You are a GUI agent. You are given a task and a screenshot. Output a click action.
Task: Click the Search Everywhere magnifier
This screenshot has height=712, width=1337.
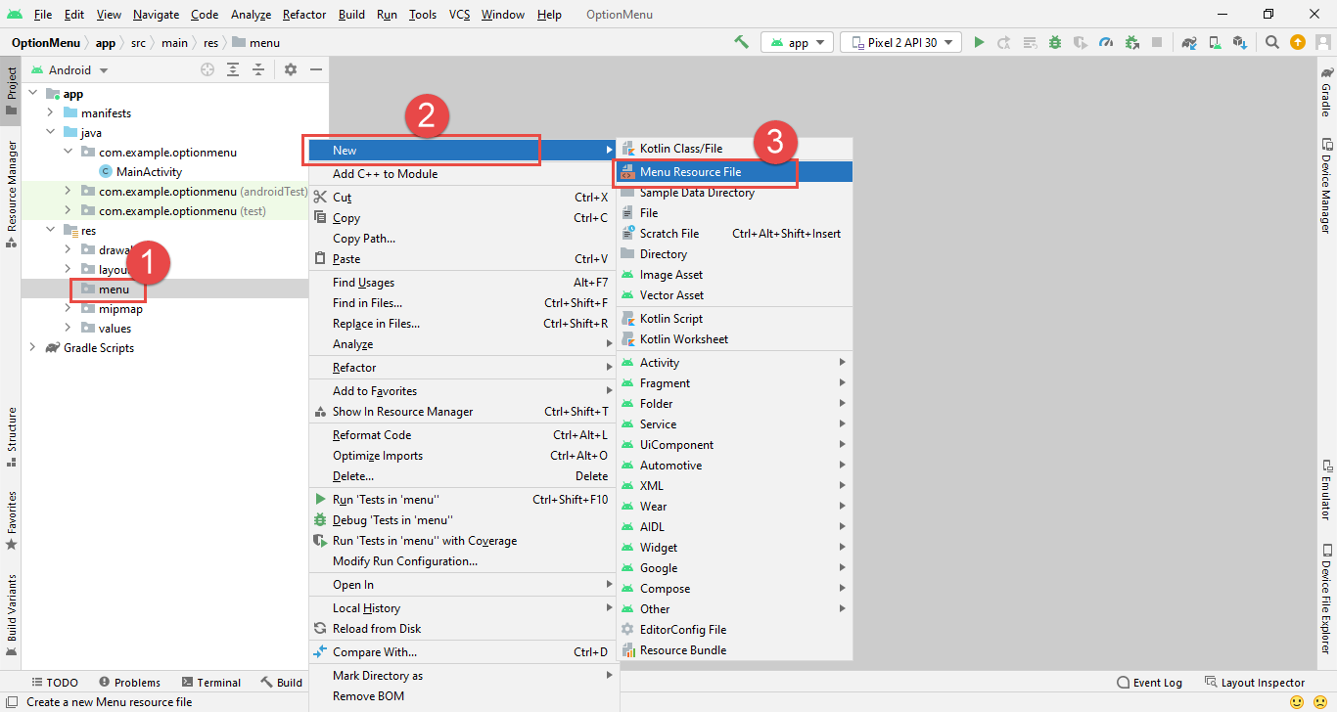tap(1271, 42)
